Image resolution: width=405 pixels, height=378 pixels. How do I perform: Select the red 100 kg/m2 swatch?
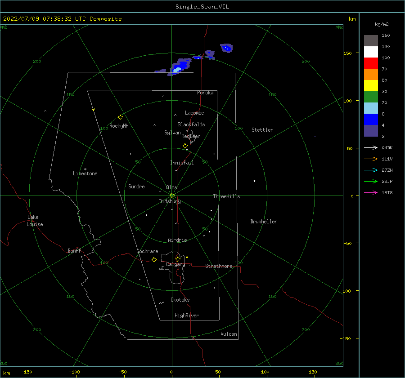click(x=371, y=63)
